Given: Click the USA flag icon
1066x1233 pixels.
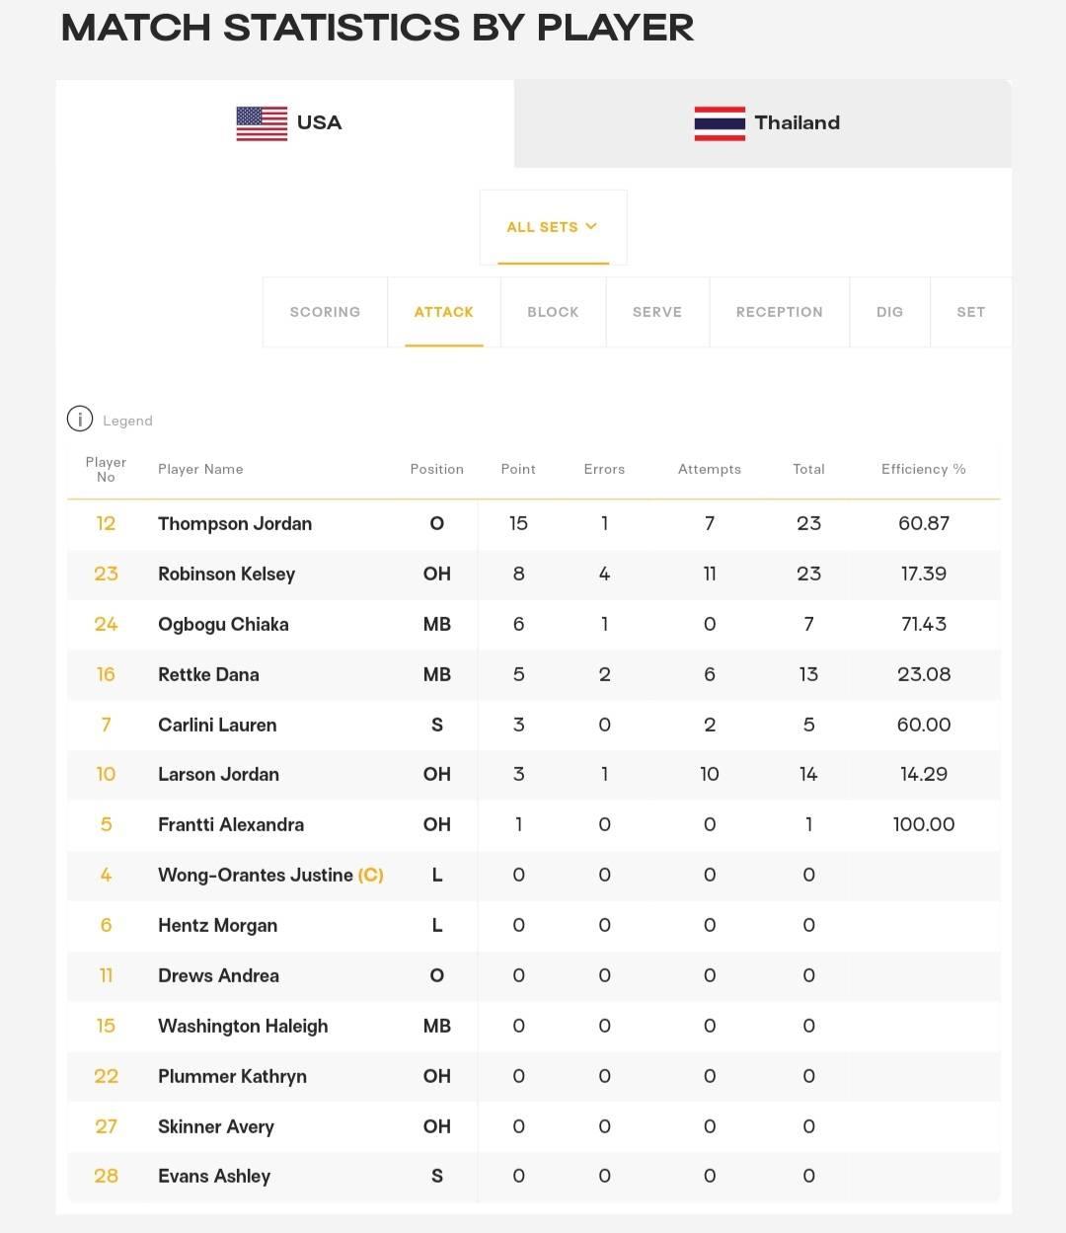Looking at the screenshot, I should click(262, 123).
